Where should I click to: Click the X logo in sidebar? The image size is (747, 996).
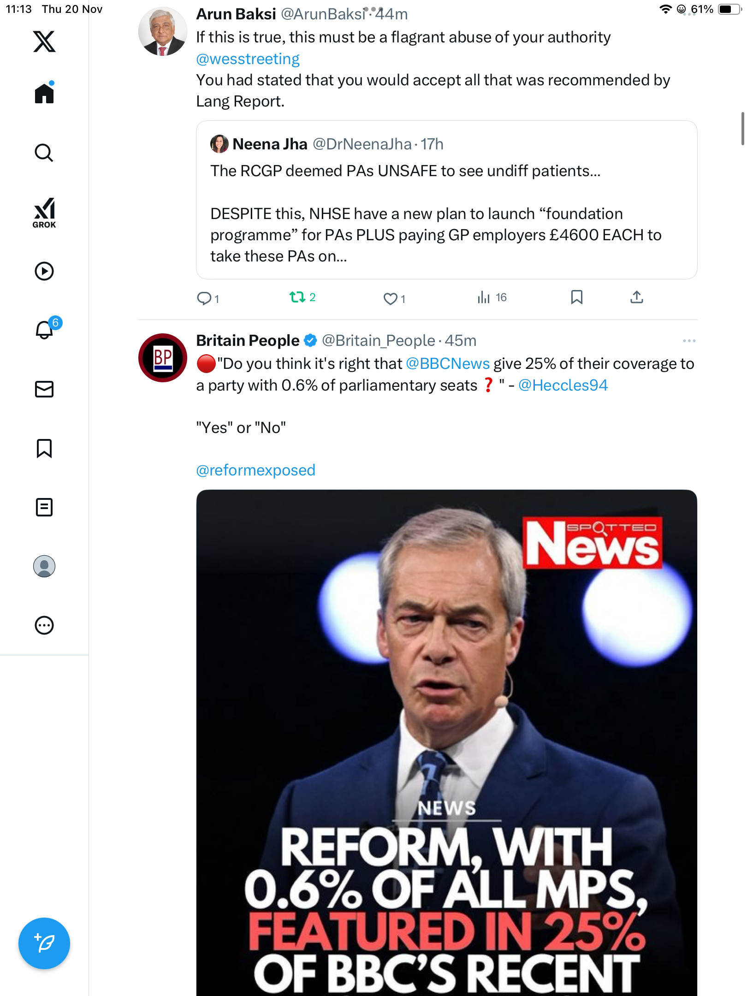(x=44, y=41)
